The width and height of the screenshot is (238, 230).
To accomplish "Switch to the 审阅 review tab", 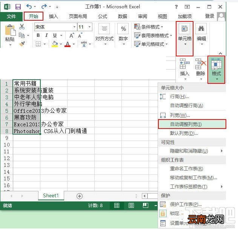I will [143, 16].
